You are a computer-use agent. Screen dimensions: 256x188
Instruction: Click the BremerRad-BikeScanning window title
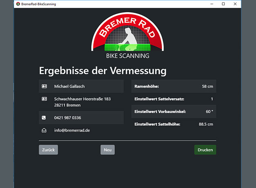coord(39,4)
